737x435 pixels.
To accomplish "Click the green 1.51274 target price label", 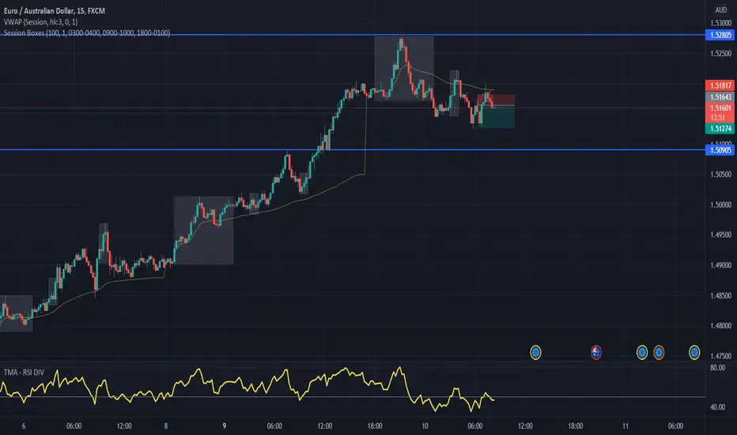I will coord(720,128).
